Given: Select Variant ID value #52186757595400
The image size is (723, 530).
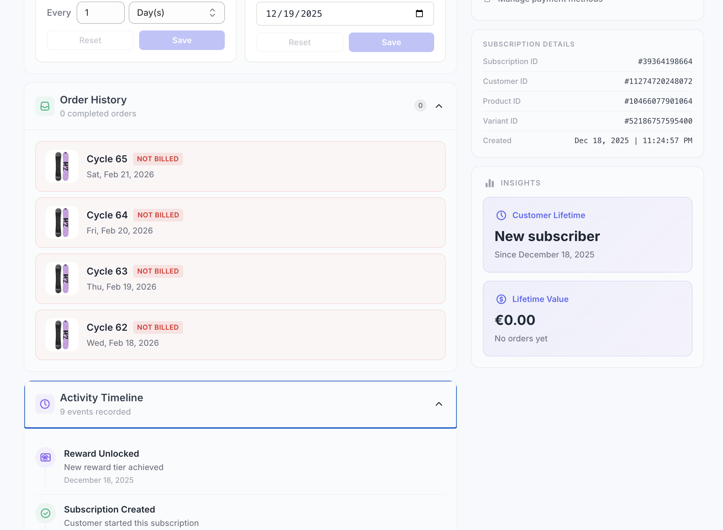Looking at the screenshot, I should (658, 121).
